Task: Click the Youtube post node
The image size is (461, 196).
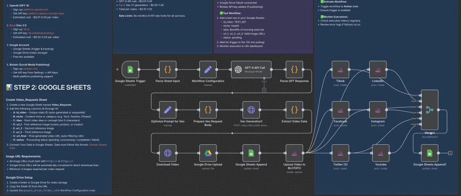Action: point(380,153)
